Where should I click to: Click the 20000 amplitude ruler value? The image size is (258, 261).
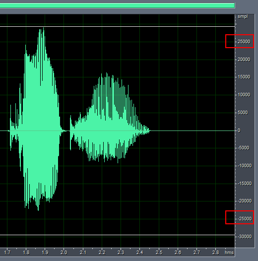click(244, 60)
